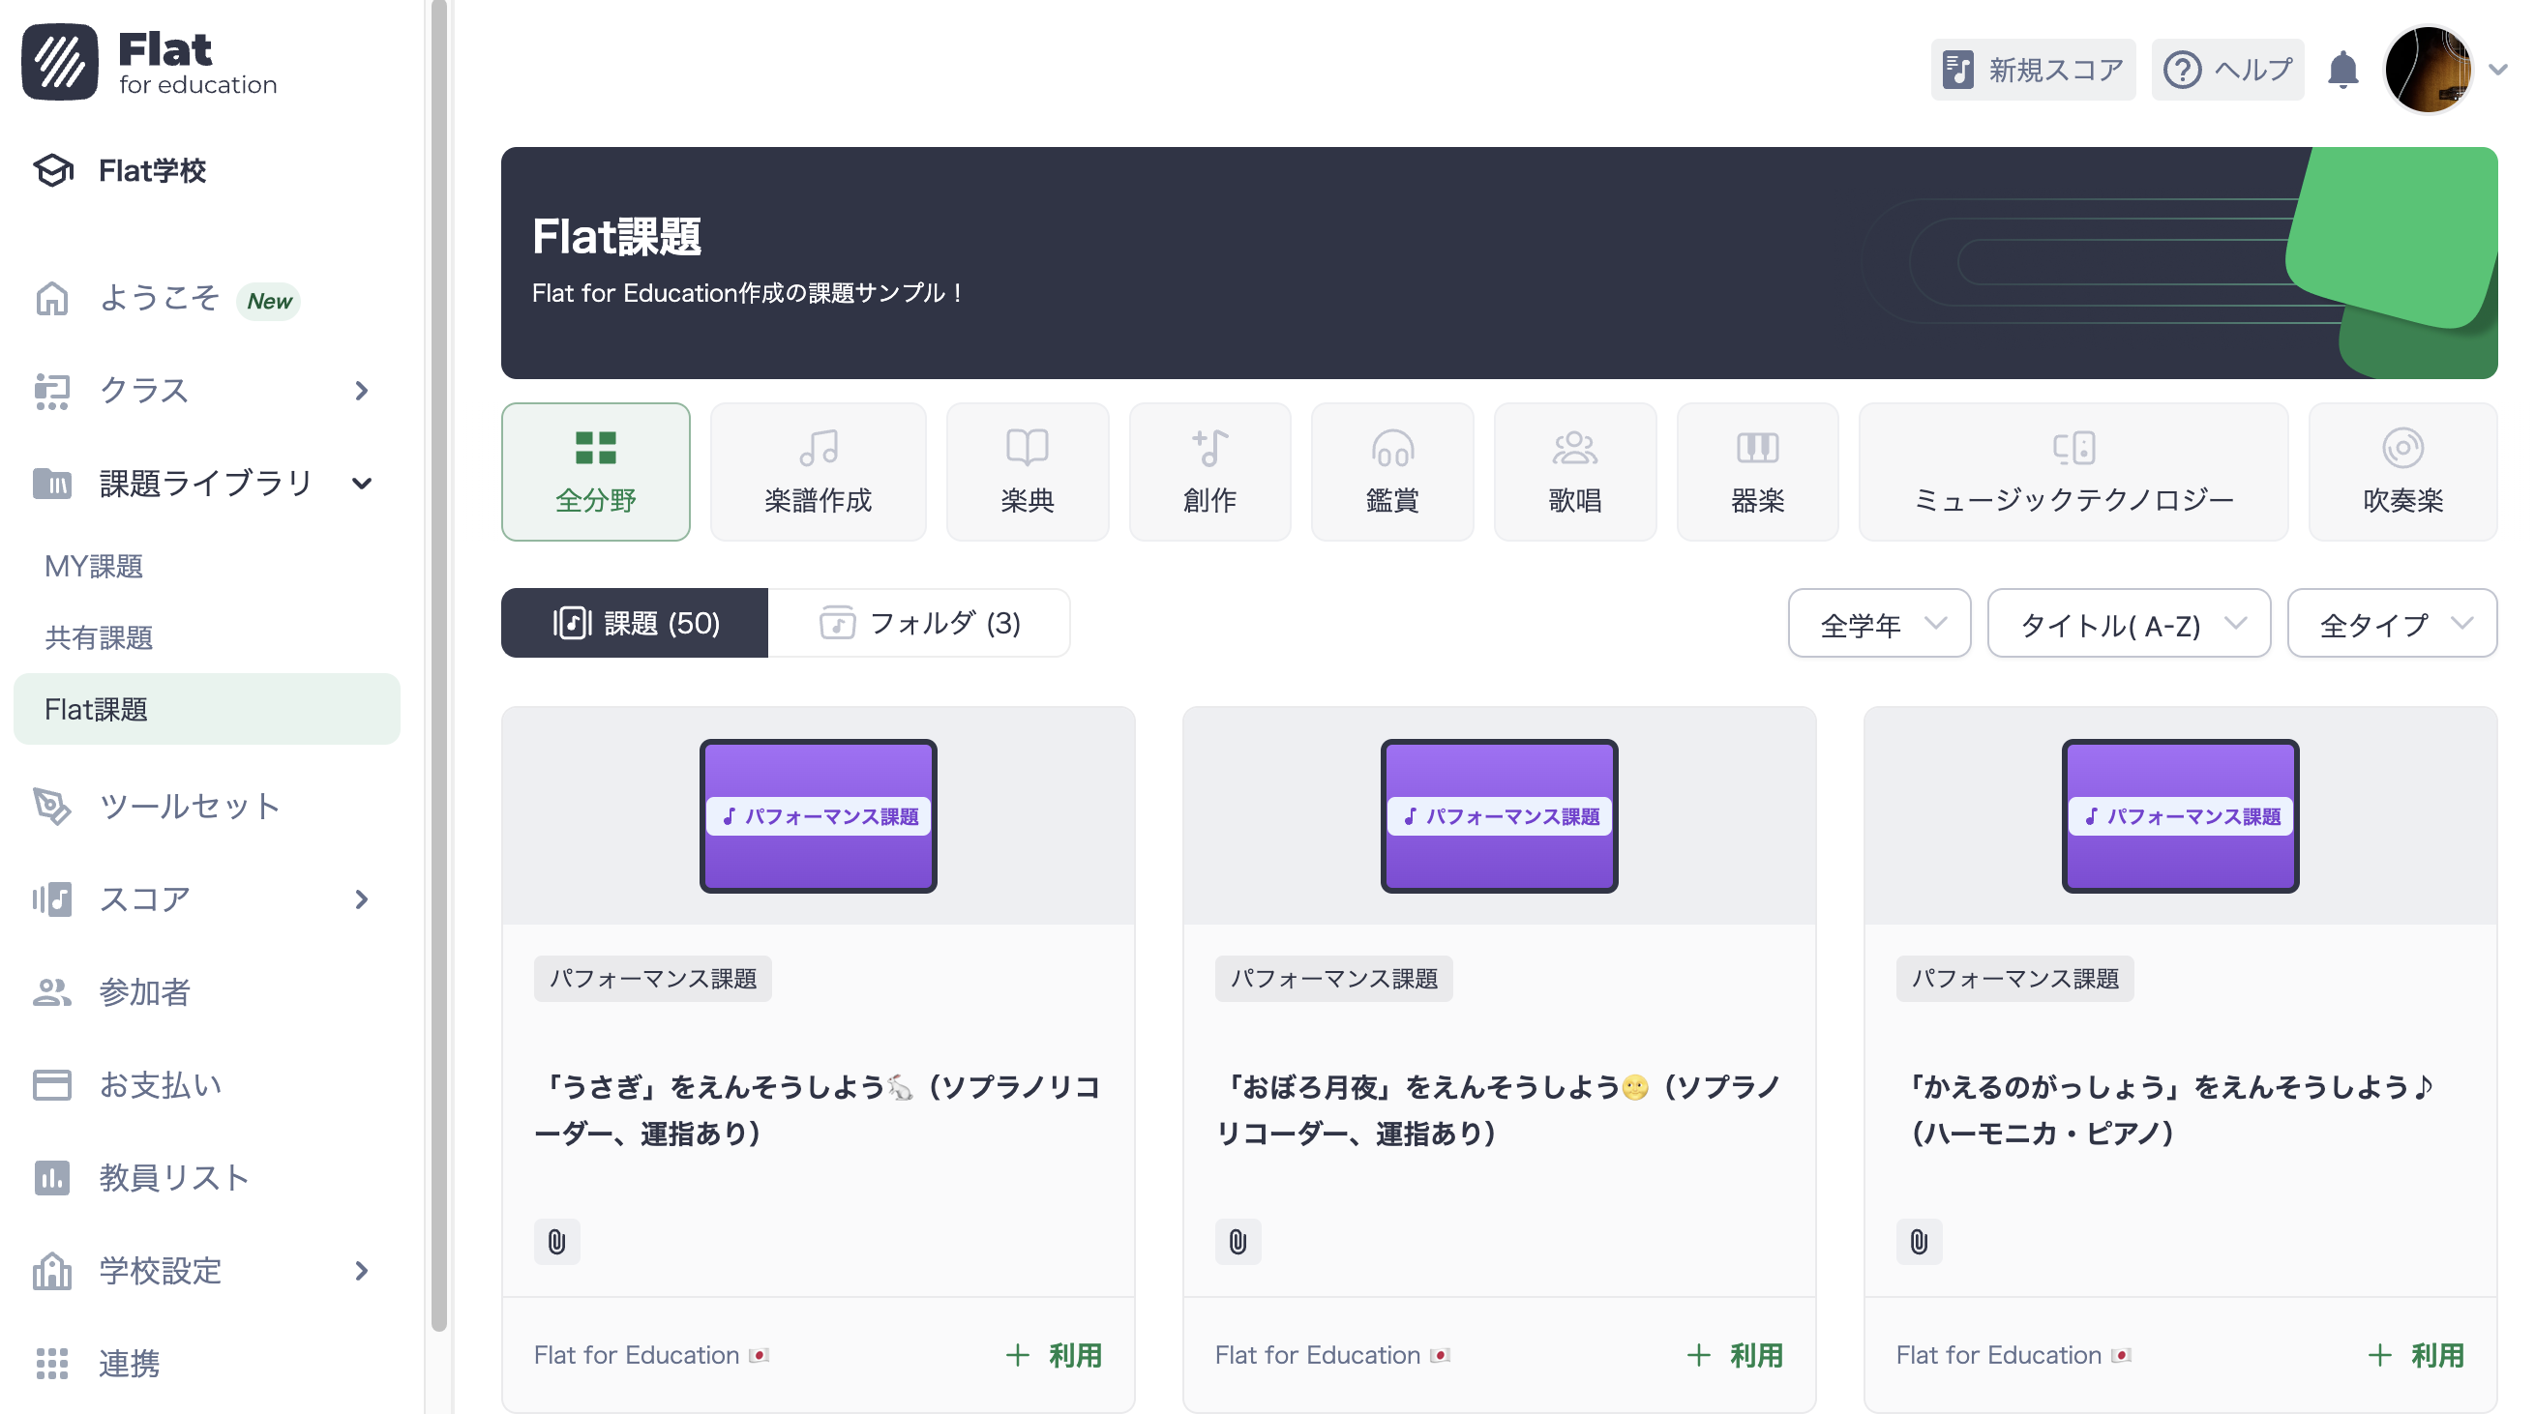
Task: Open the タイトル(A-Z) sort dropdown
Action: point(2128,623)
